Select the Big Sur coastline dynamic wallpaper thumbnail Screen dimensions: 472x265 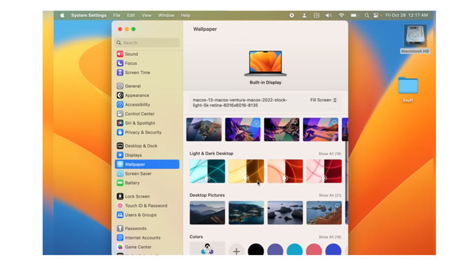pyautogui.click(x=204, y=130)
